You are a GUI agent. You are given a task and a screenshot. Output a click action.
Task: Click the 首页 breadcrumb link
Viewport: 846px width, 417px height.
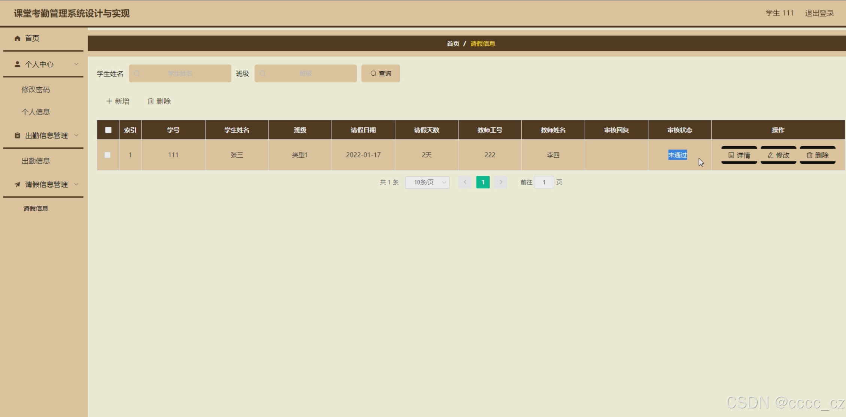[453, 43]
